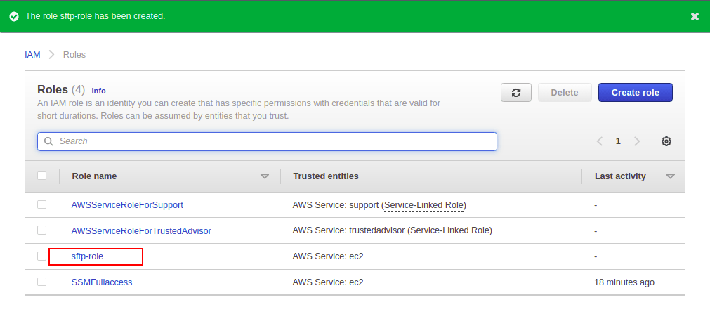Viewport: 710px width, 319px height.
Task: Click the 'Roles (4)' heading
Action: click(x=61, y=90)
